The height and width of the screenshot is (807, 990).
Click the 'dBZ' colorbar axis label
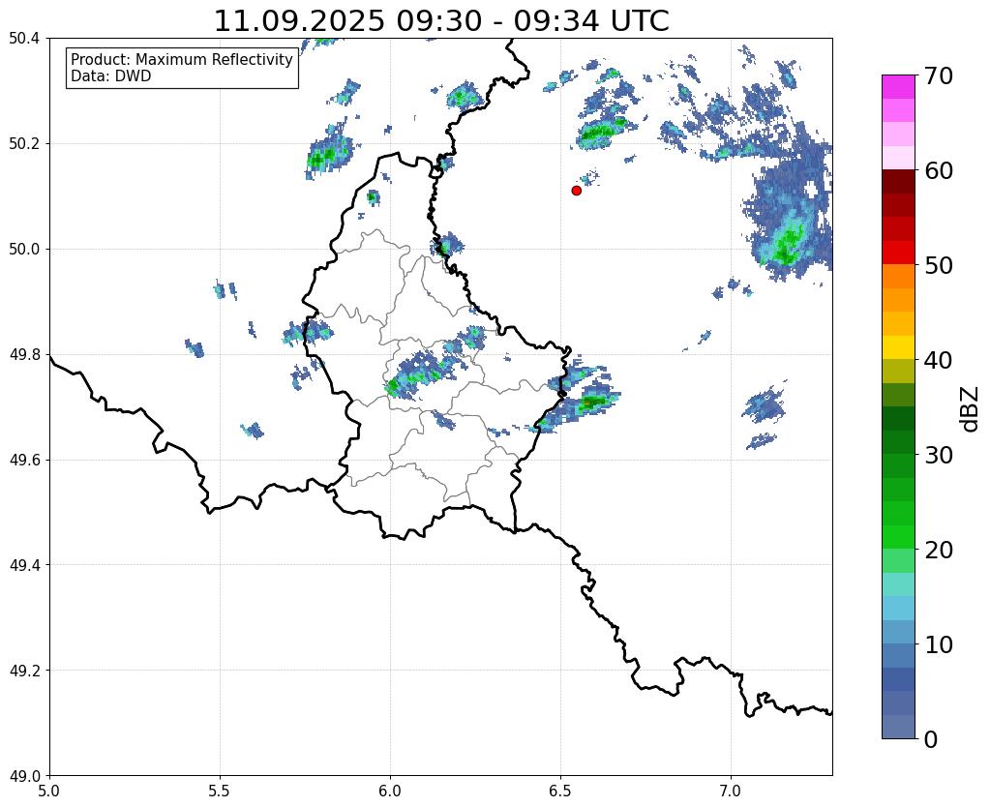tap(971, 409)
